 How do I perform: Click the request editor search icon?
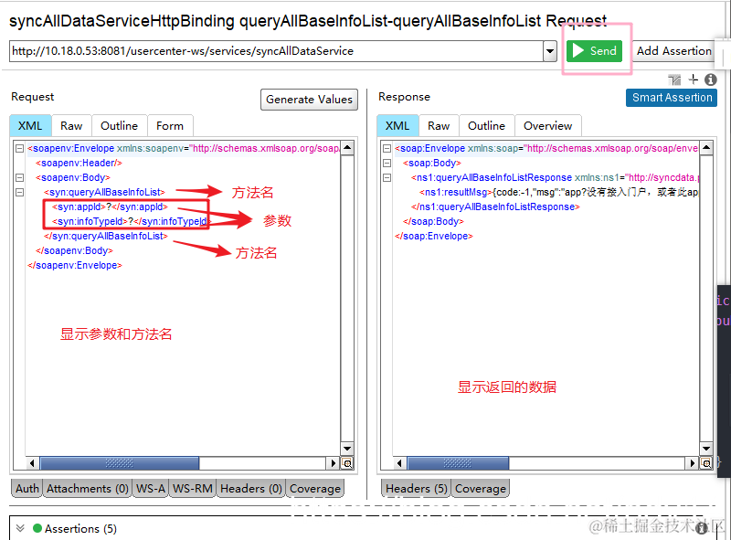point(347,463)
